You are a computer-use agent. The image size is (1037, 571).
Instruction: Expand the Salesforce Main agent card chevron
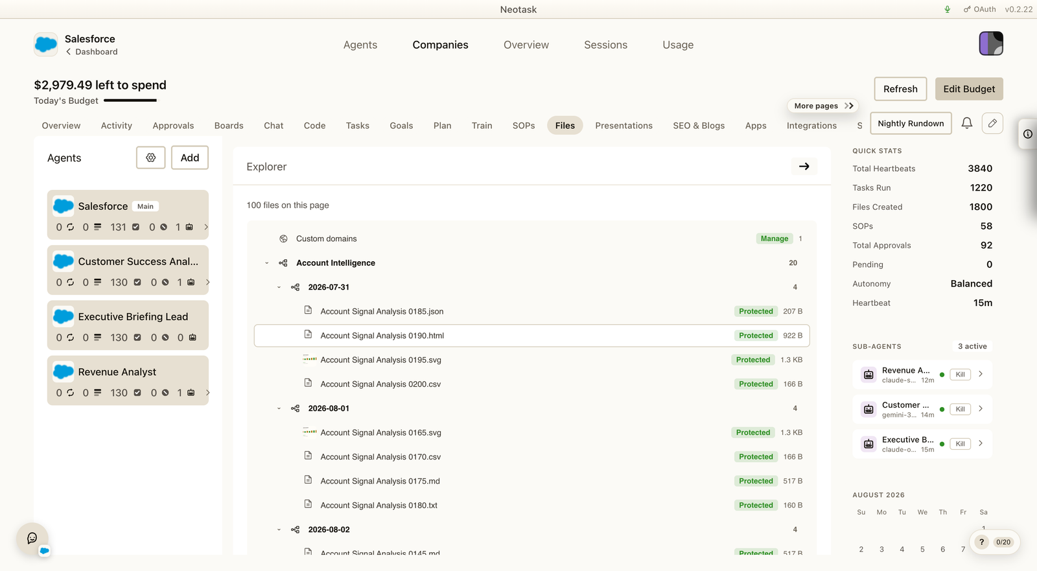[206, 227]
